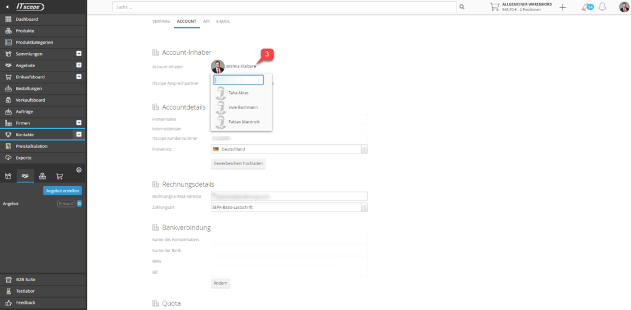Select the handshake offers quick-panel tab
This screenshot has width=631, height=310.
pyautogui.click(x=25, y=176)
